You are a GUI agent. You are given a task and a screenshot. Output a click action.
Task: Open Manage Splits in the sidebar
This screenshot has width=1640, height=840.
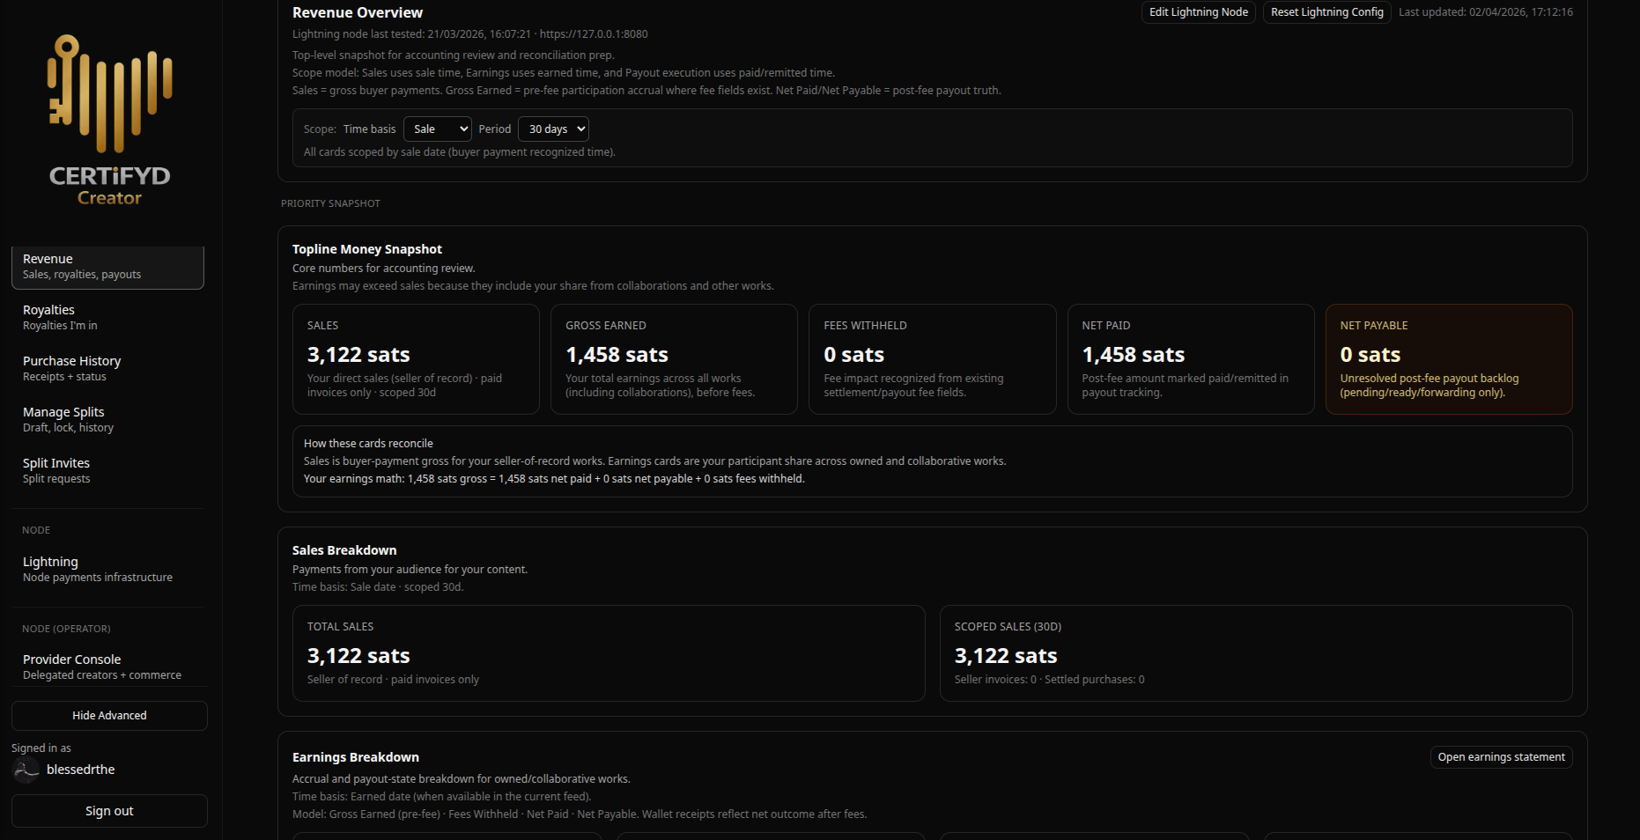(x=107, y=420)
